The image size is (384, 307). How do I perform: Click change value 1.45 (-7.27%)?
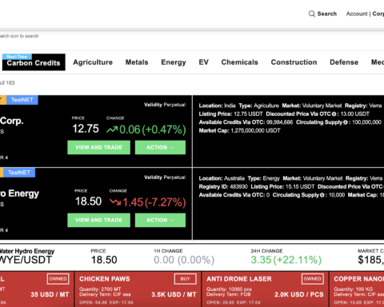[x=154, y=202]
